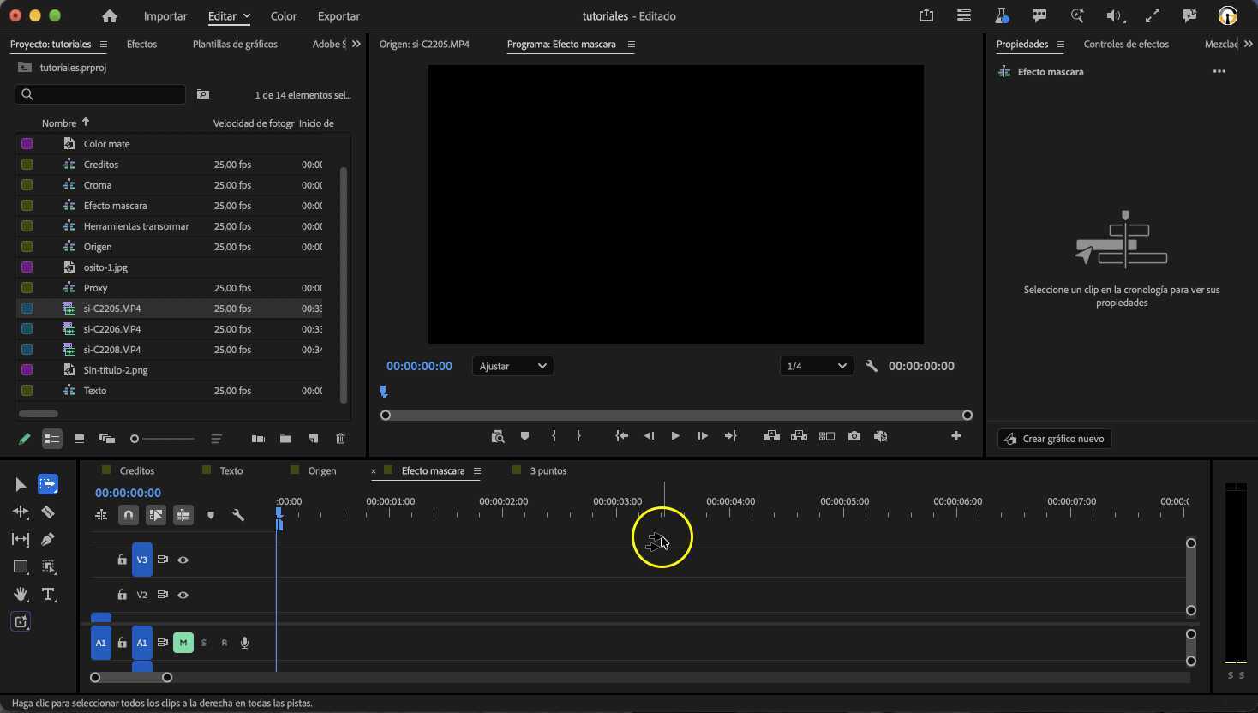This screenshot has width=1258, height=713.
Task: Open the Efecto mascara properties options menu
Action: pos(1219,72)
